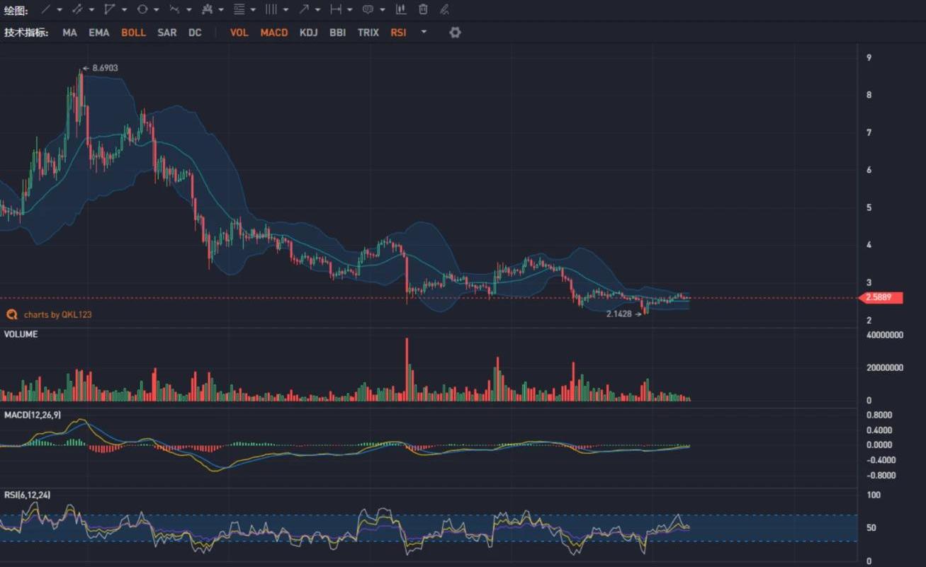Open more indicators dropdown after RSI
926x567 pixels.
click(x=424, y=32)
